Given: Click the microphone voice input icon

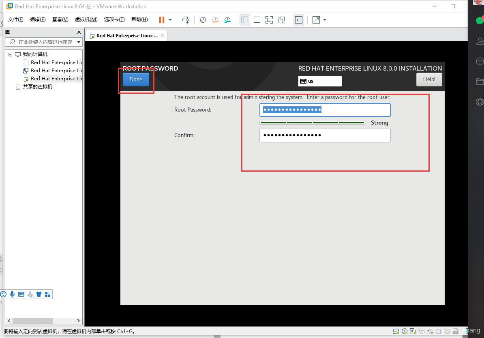Looking at the screenshot, I should click(x=12, y=294).
